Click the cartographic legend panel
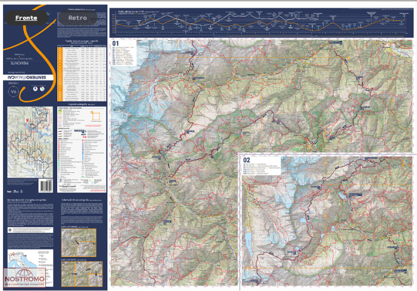 click(82, 149)
